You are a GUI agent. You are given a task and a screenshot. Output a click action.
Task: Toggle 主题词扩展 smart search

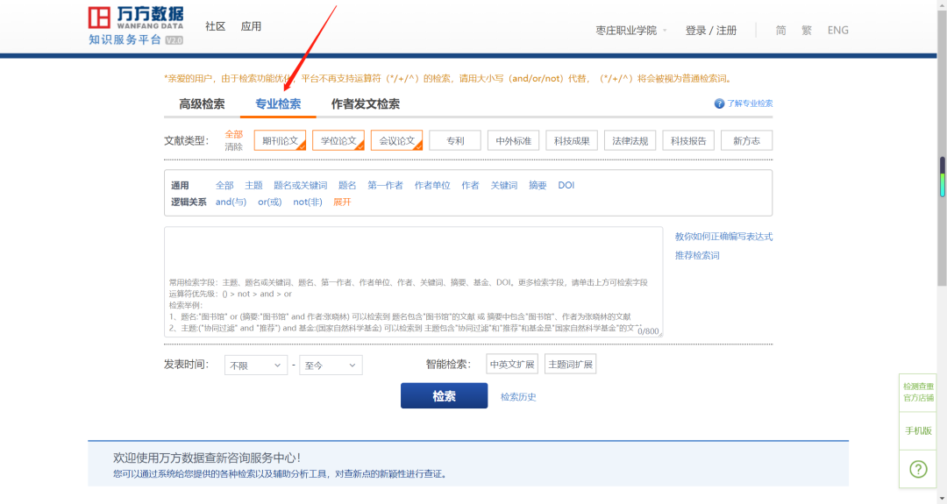[x=570, y=364]
